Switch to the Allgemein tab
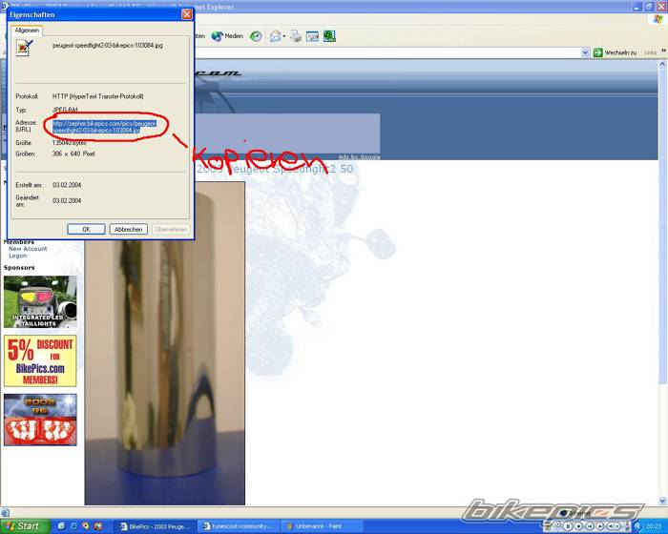This screenshot has height=534, width=668. [27, 31]
